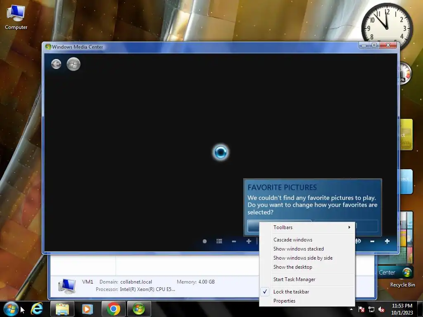Open the Windows Start orb
423x317 pixels.
(11, 309)
